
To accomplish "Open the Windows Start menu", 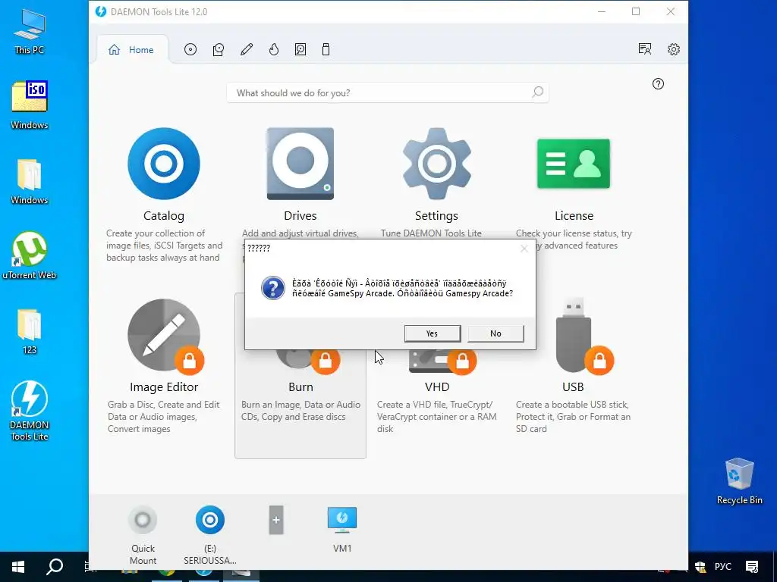I will [18, 567].
